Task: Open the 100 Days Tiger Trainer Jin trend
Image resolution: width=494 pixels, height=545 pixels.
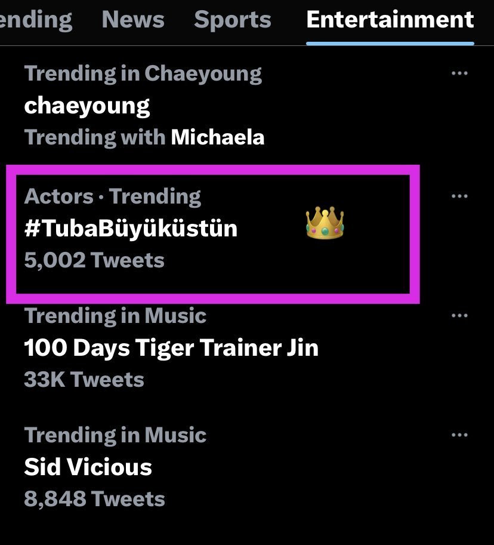Action: (x=171, y=347)
